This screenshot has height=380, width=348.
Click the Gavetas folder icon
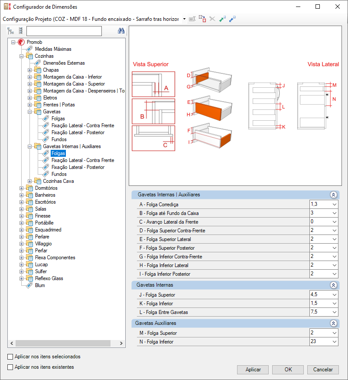pos(37,112)
